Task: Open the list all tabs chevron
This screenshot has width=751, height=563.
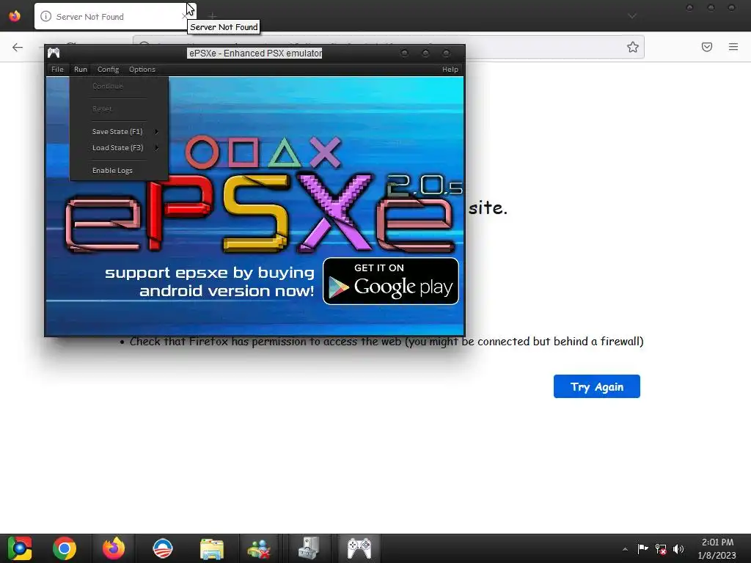Action: coord(632,16)
